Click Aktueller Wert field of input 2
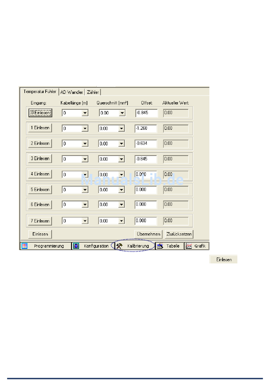 pyautogui.click(x=176, y=143)
